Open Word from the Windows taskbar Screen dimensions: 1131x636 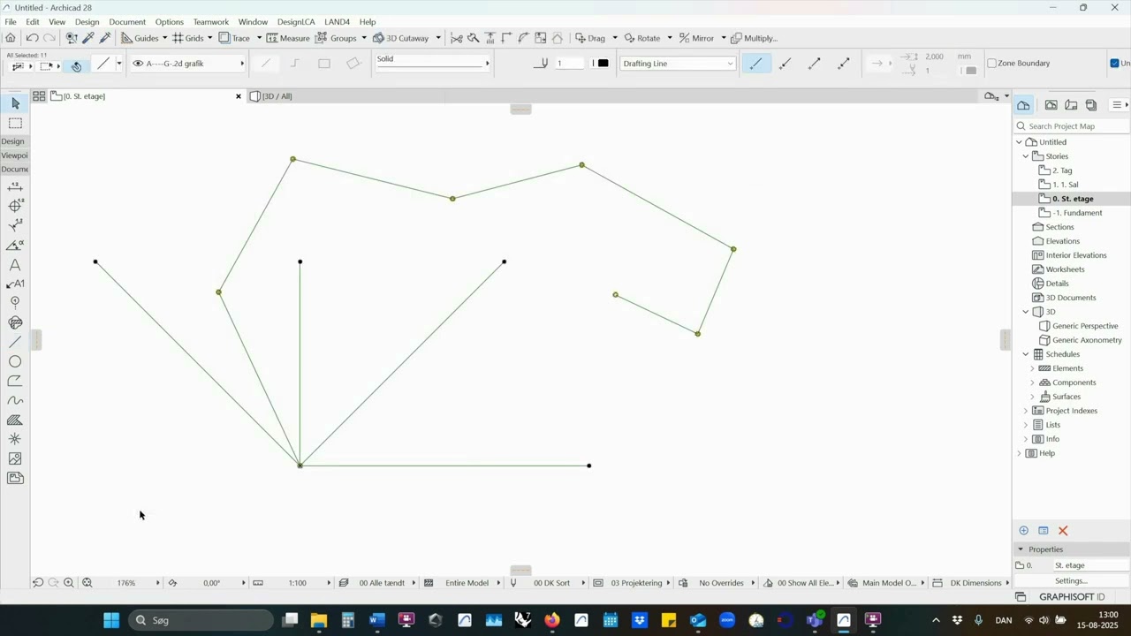(376, 620)
